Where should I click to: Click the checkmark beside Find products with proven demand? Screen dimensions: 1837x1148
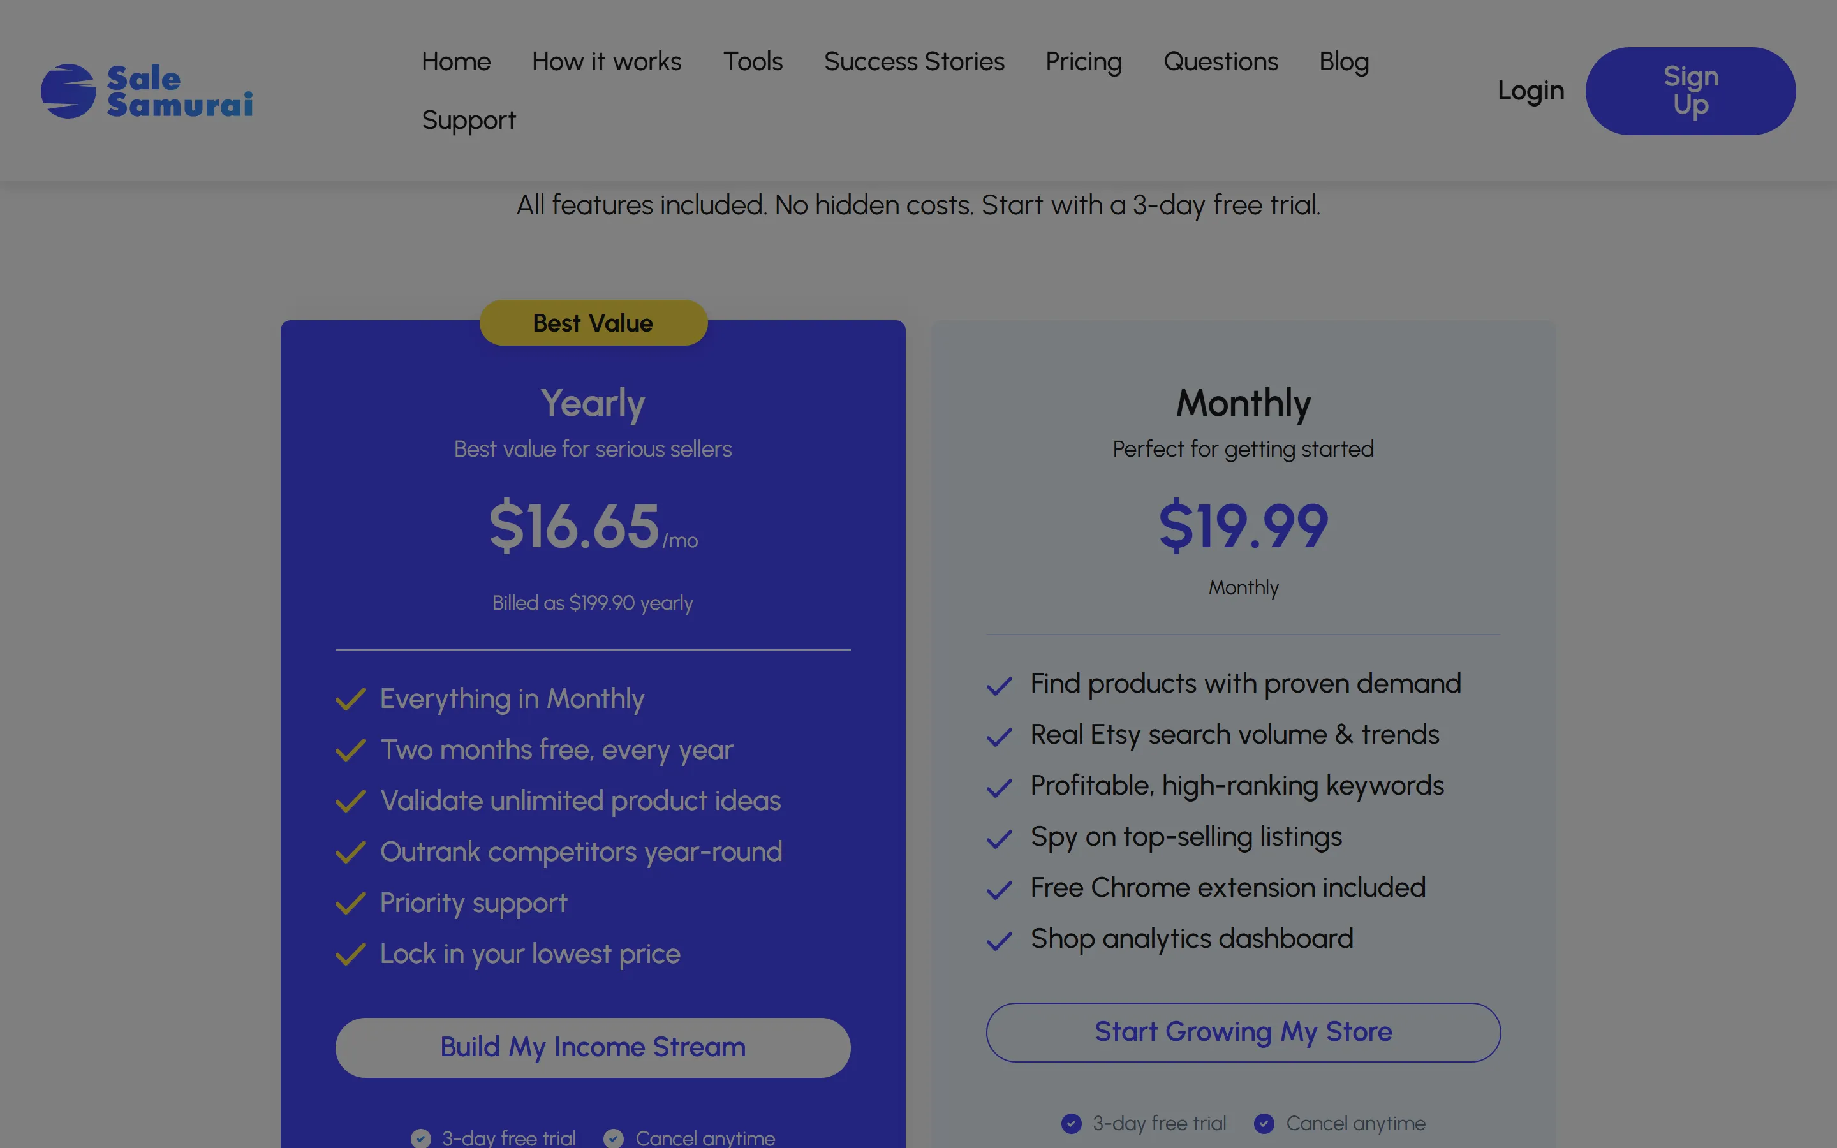coord(999,685)
